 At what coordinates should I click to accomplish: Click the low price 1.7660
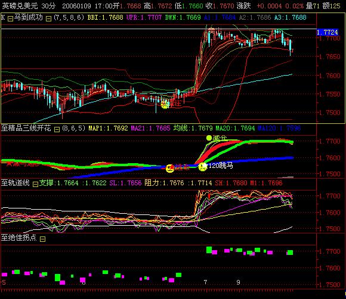coord(192,6)
